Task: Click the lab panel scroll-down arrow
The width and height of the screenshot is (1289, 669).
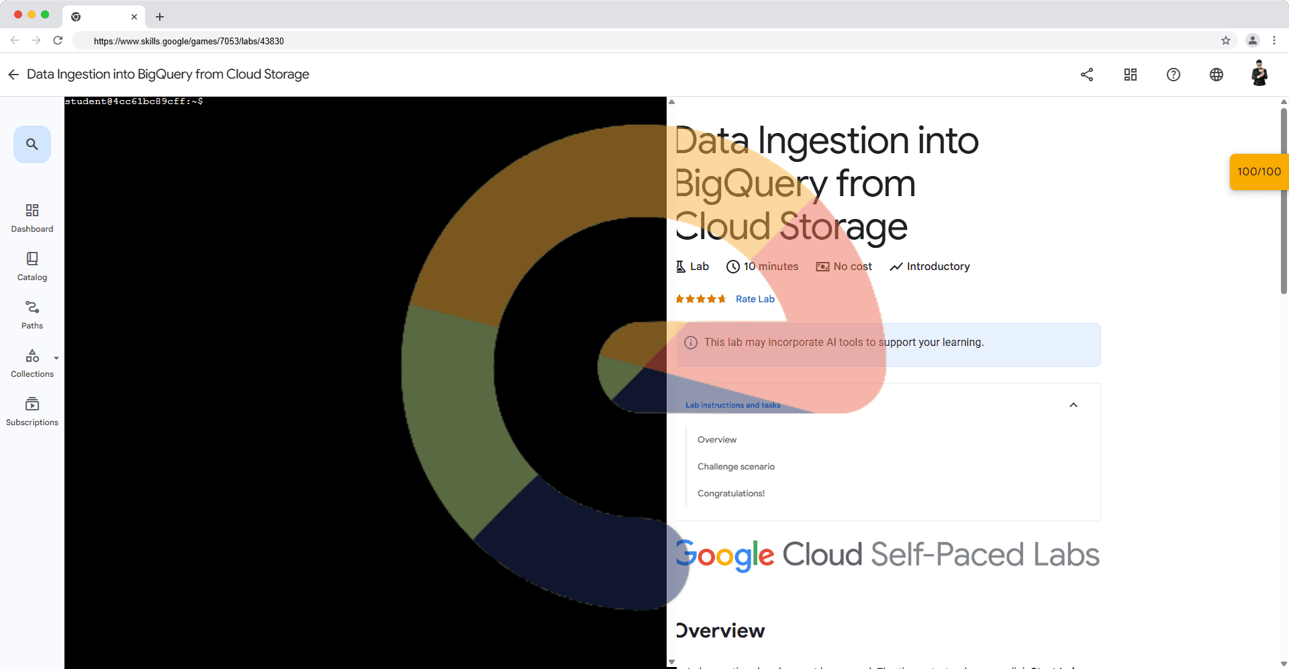Action: click(671, 662)
